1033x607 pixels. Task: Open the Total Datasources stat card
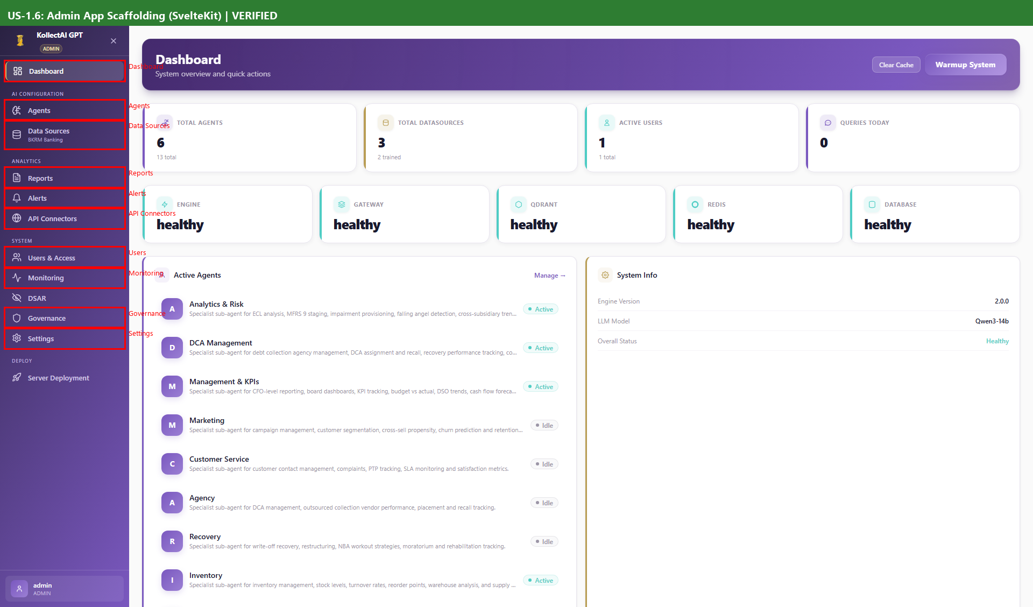[x=471, y=138]
